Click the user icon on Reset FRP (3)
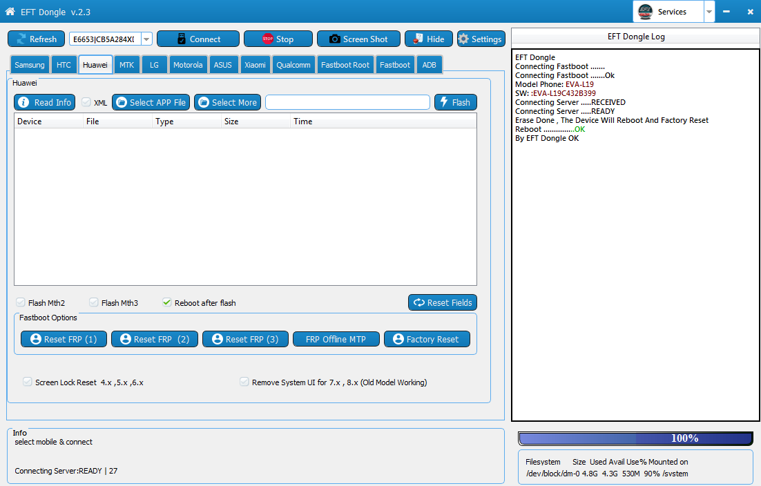Viewport: 761px width, 486px height. pos(218,339)
